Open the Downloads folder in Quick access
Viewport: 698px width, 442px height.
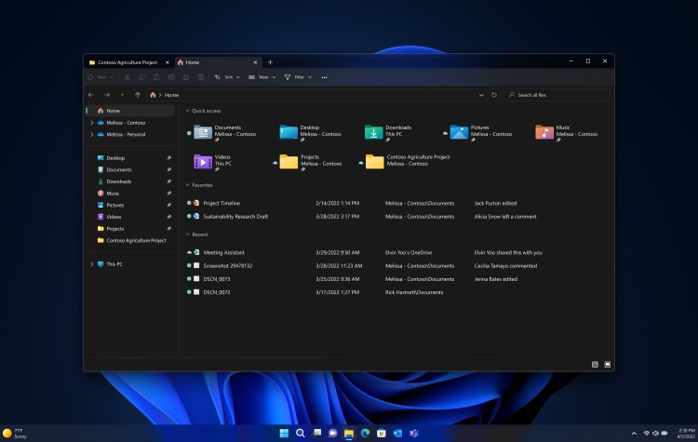pos(374,132)
